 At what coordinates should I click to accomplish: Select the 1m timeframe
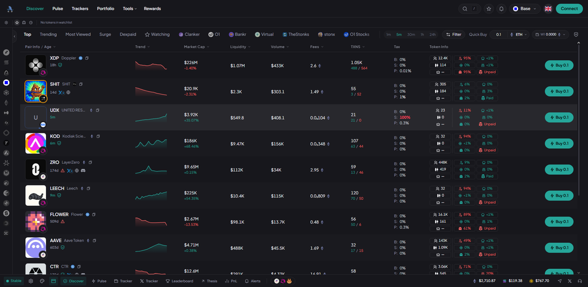(389, 34)
